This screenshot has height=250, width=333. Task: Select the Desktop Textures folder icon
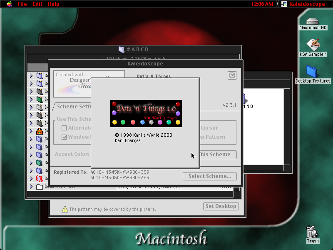(311, 71)
